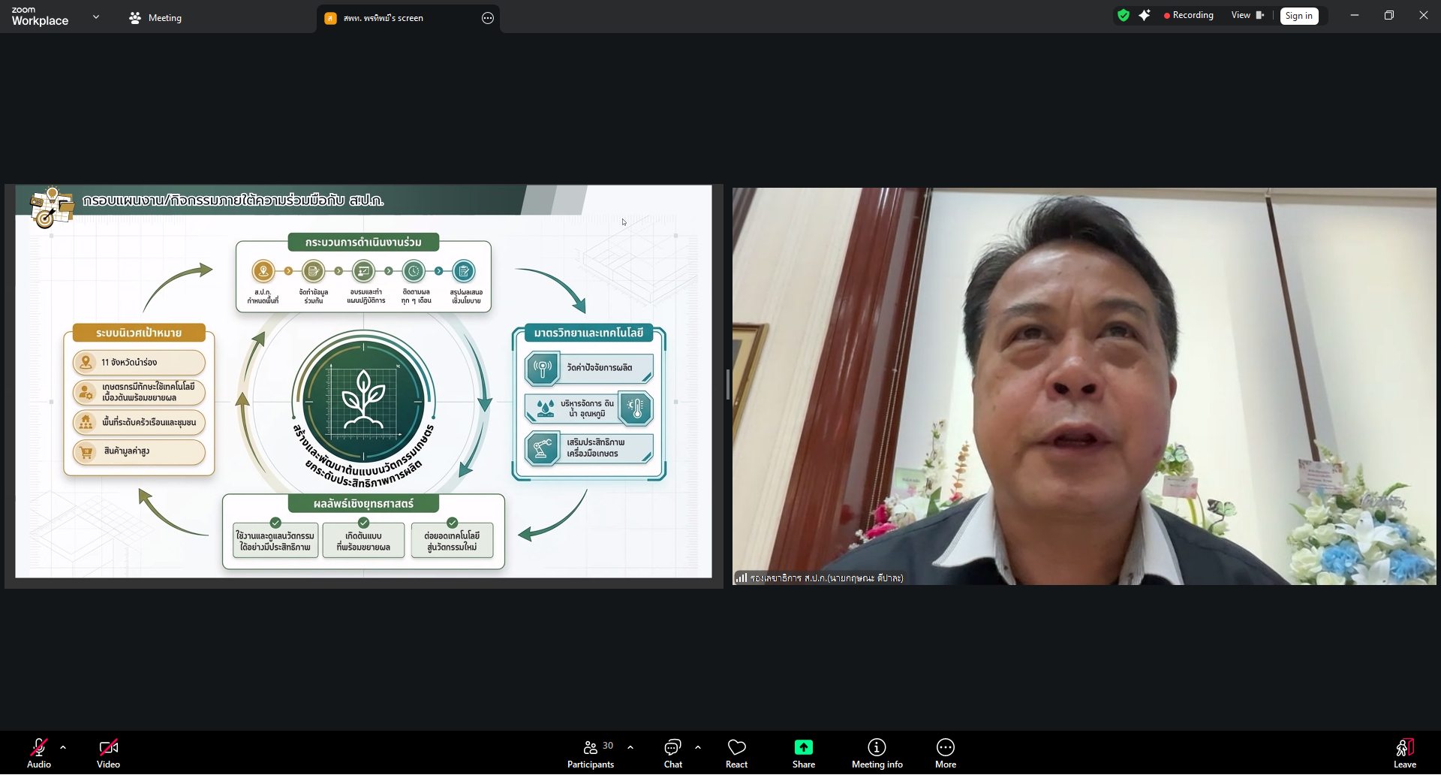Open the Chat panel

tap(672, 752)
